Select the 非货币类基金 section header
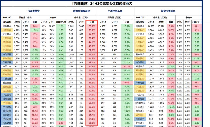 (x=168, y=11)
